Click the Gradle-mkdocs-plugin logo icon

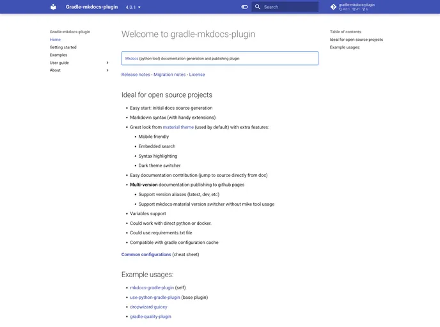pyautogui.click(x=53, y=7)
